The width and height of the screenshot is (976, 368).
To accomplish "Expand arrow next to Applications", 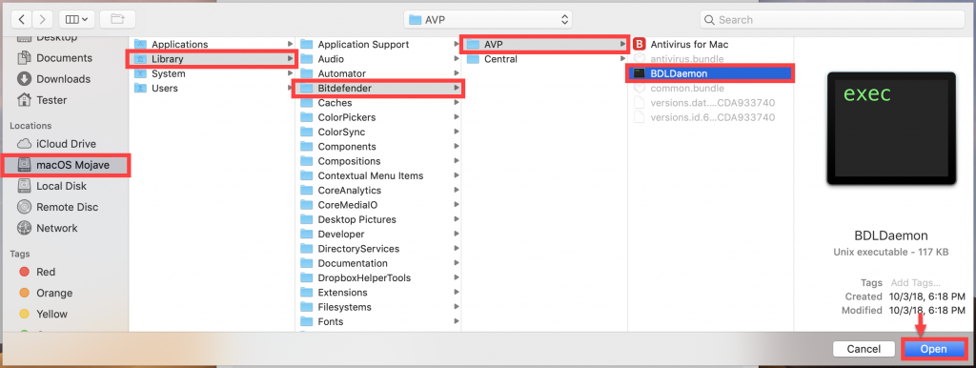I will pyautogui.click(x=290, y=44).
